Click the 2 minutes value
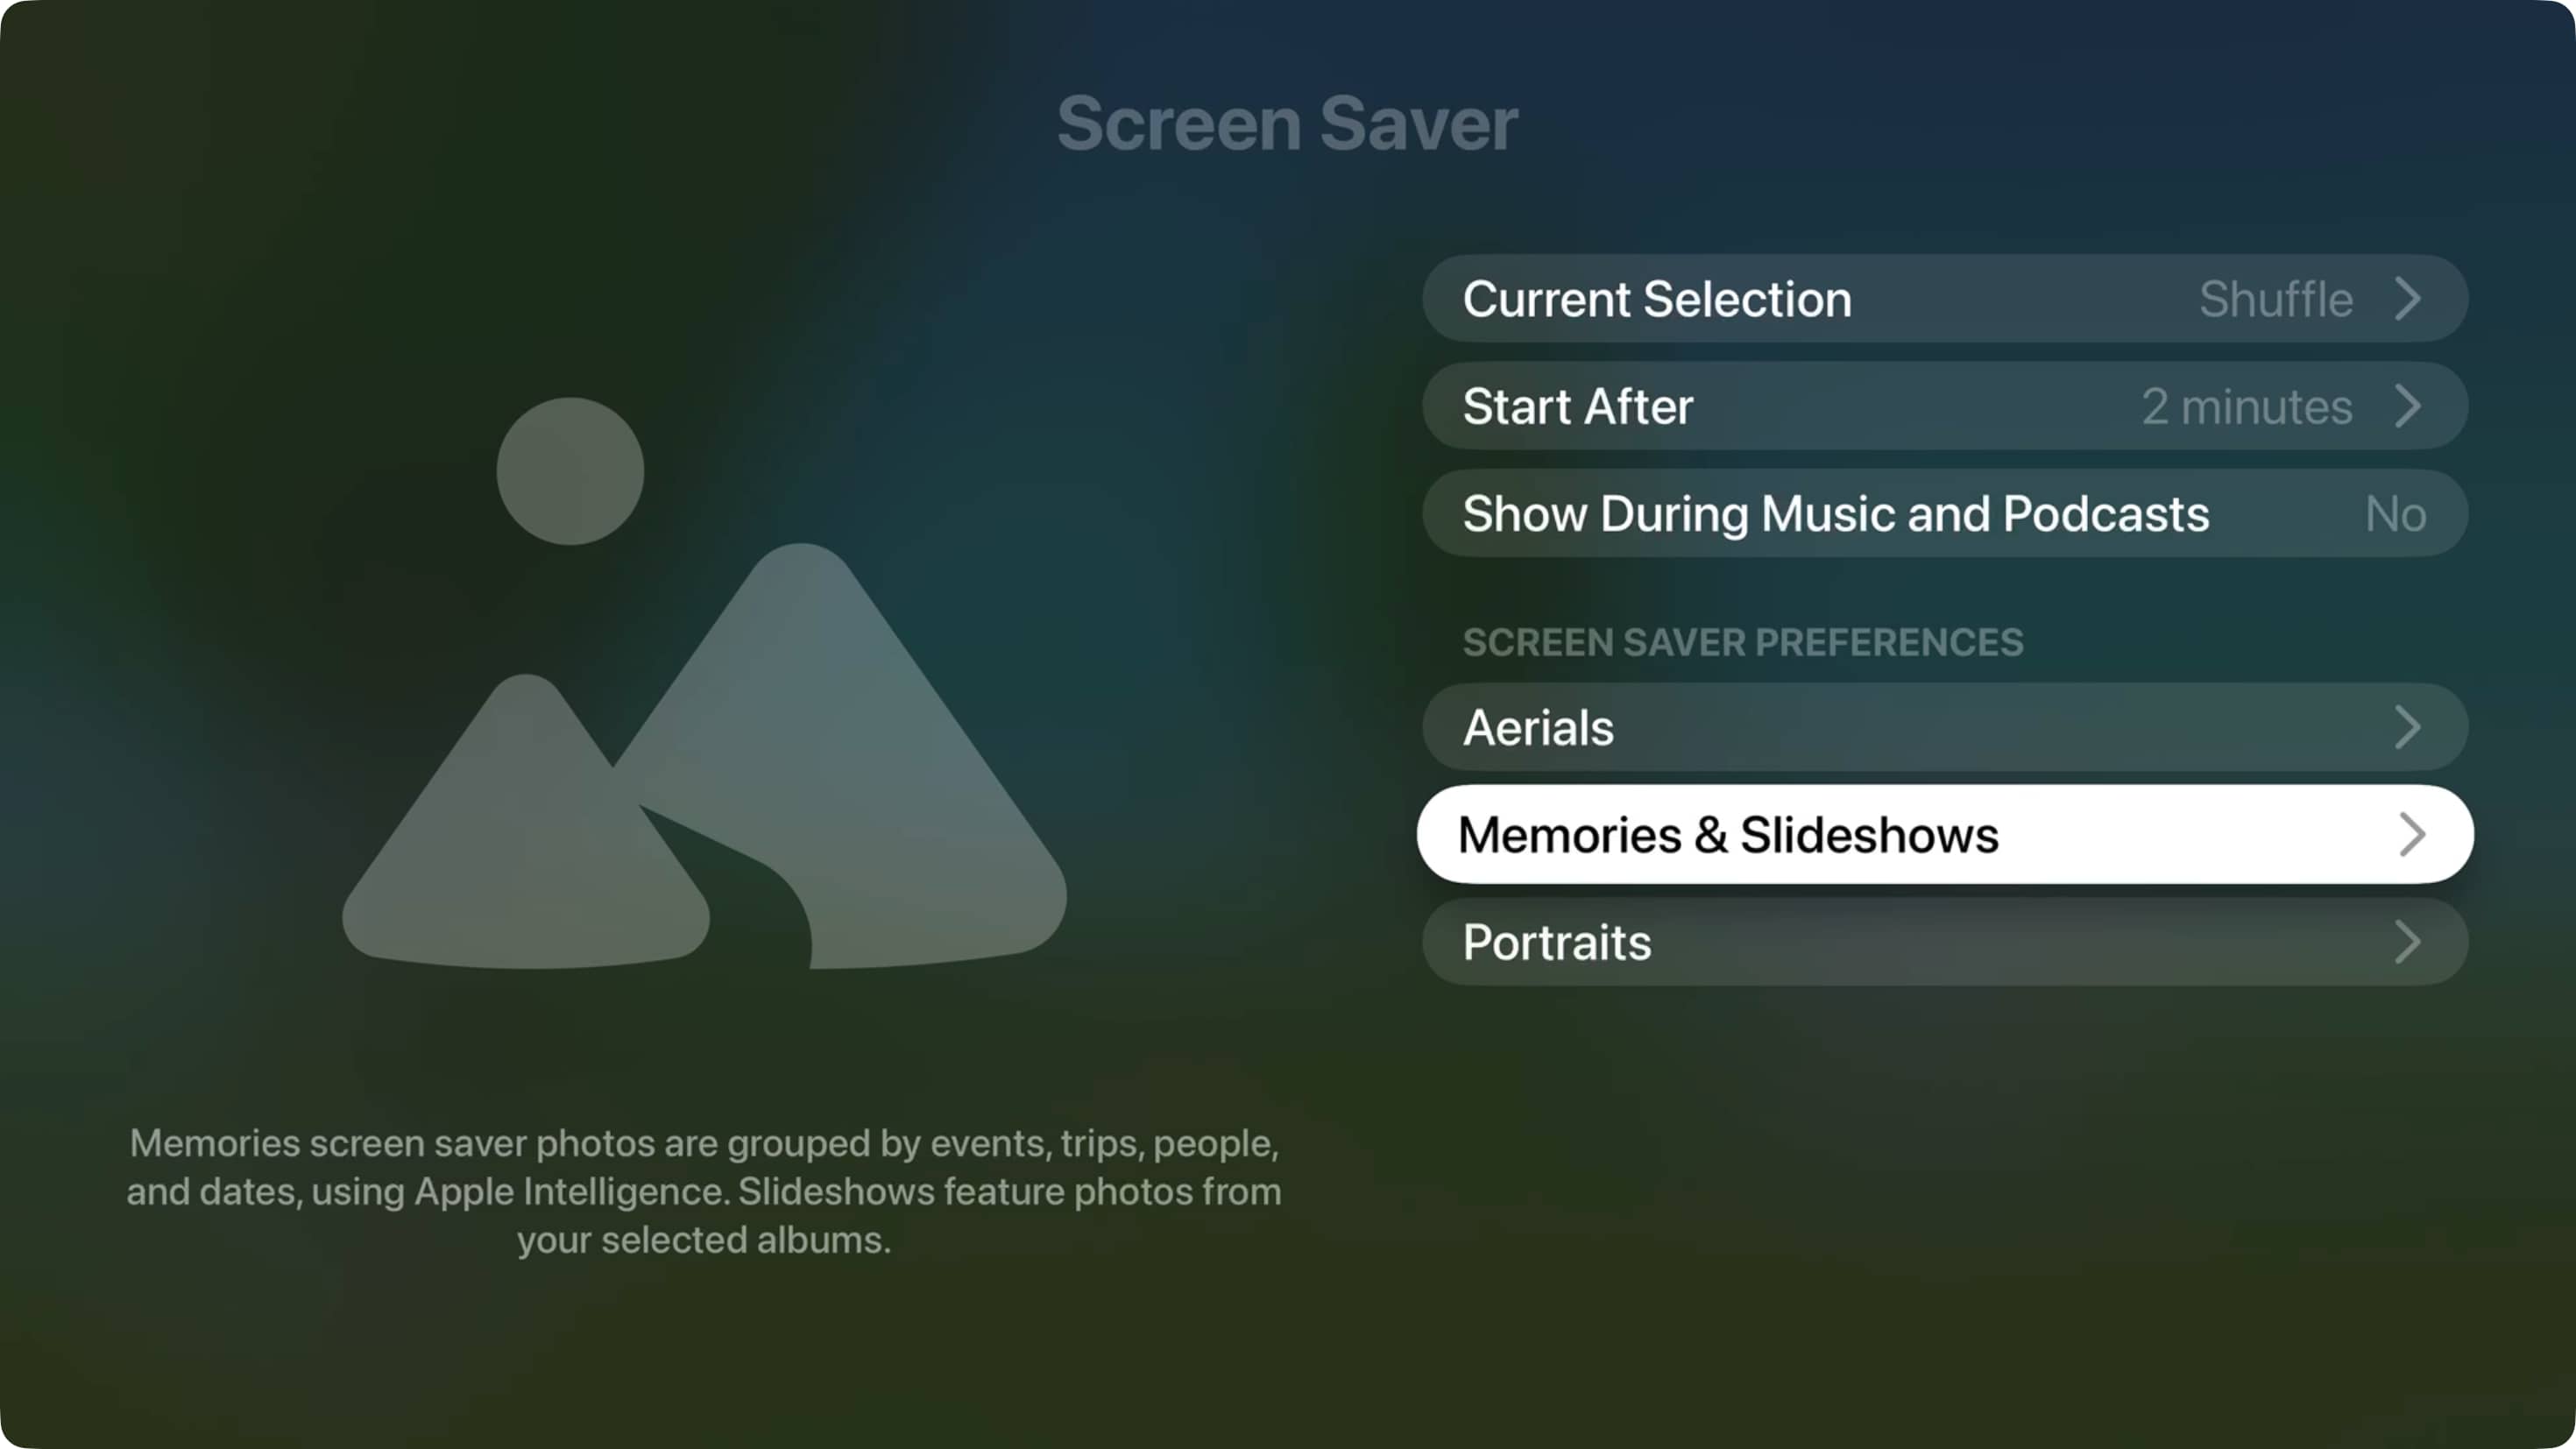This screenshot has width=2576, height=1449. coord(2247,406)
